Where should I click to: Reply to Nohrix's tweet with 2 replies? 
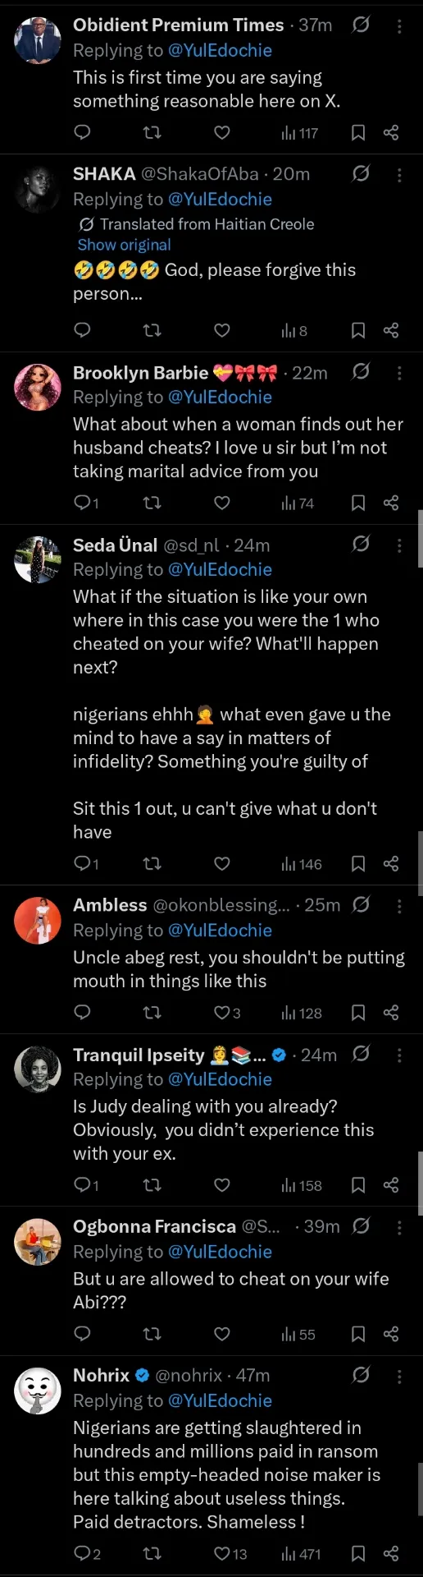point(87,1553)
